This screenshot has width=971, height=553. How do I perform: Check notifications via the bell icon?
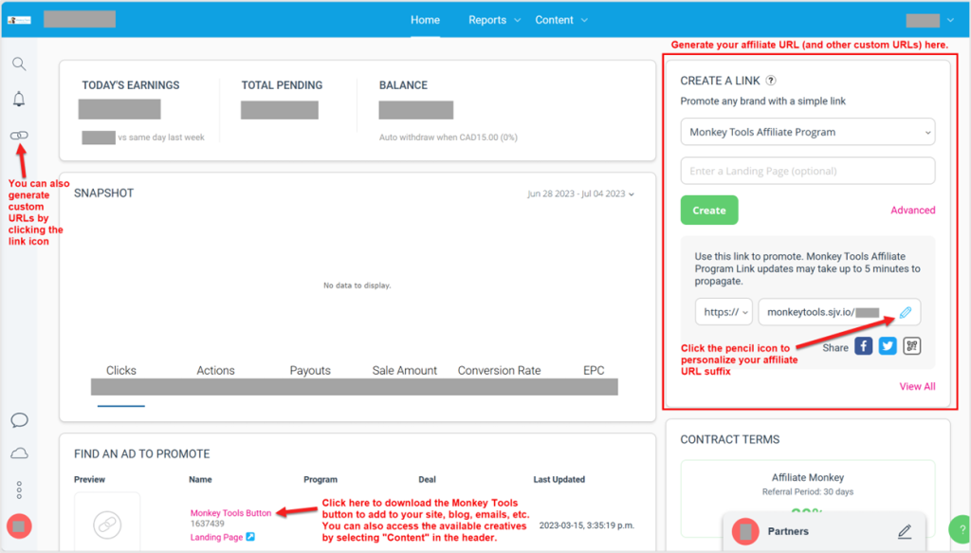click(x=19, y=99)
